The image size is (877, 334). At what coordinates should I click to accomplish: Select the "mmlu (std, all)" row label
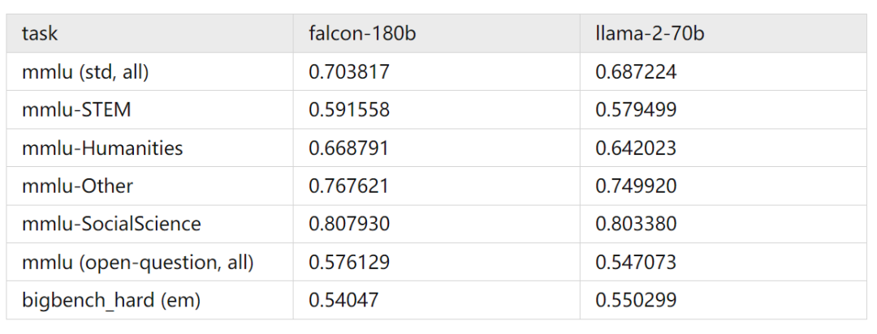(x=85, y=72)
